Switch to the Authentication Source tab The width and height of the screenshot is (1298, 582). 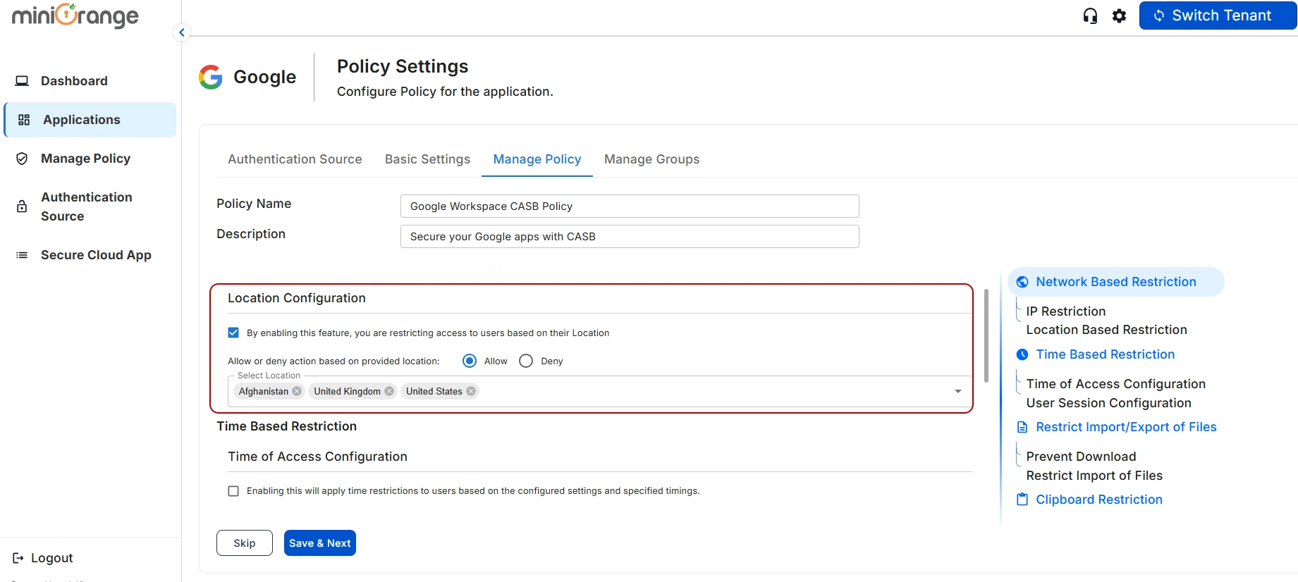tap(295, 159)
